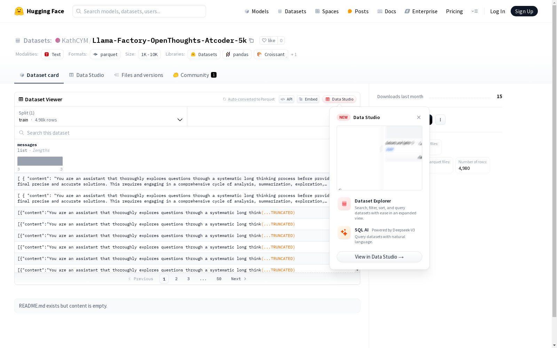Click the Embed button
Screen dimensions: 557x348
tap(308, 99)
